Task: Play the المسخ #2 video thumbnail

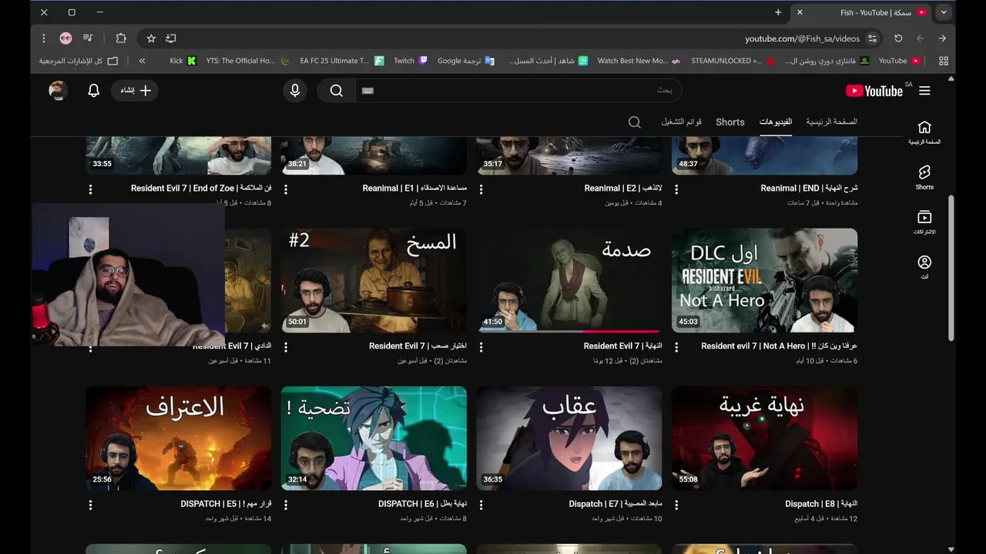Action: tap(374, 280)
